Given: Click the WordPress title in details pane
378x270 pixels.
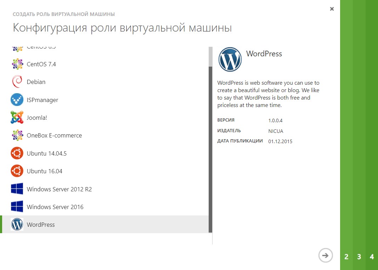Looking at the screenshot, I should coord(264,54).
